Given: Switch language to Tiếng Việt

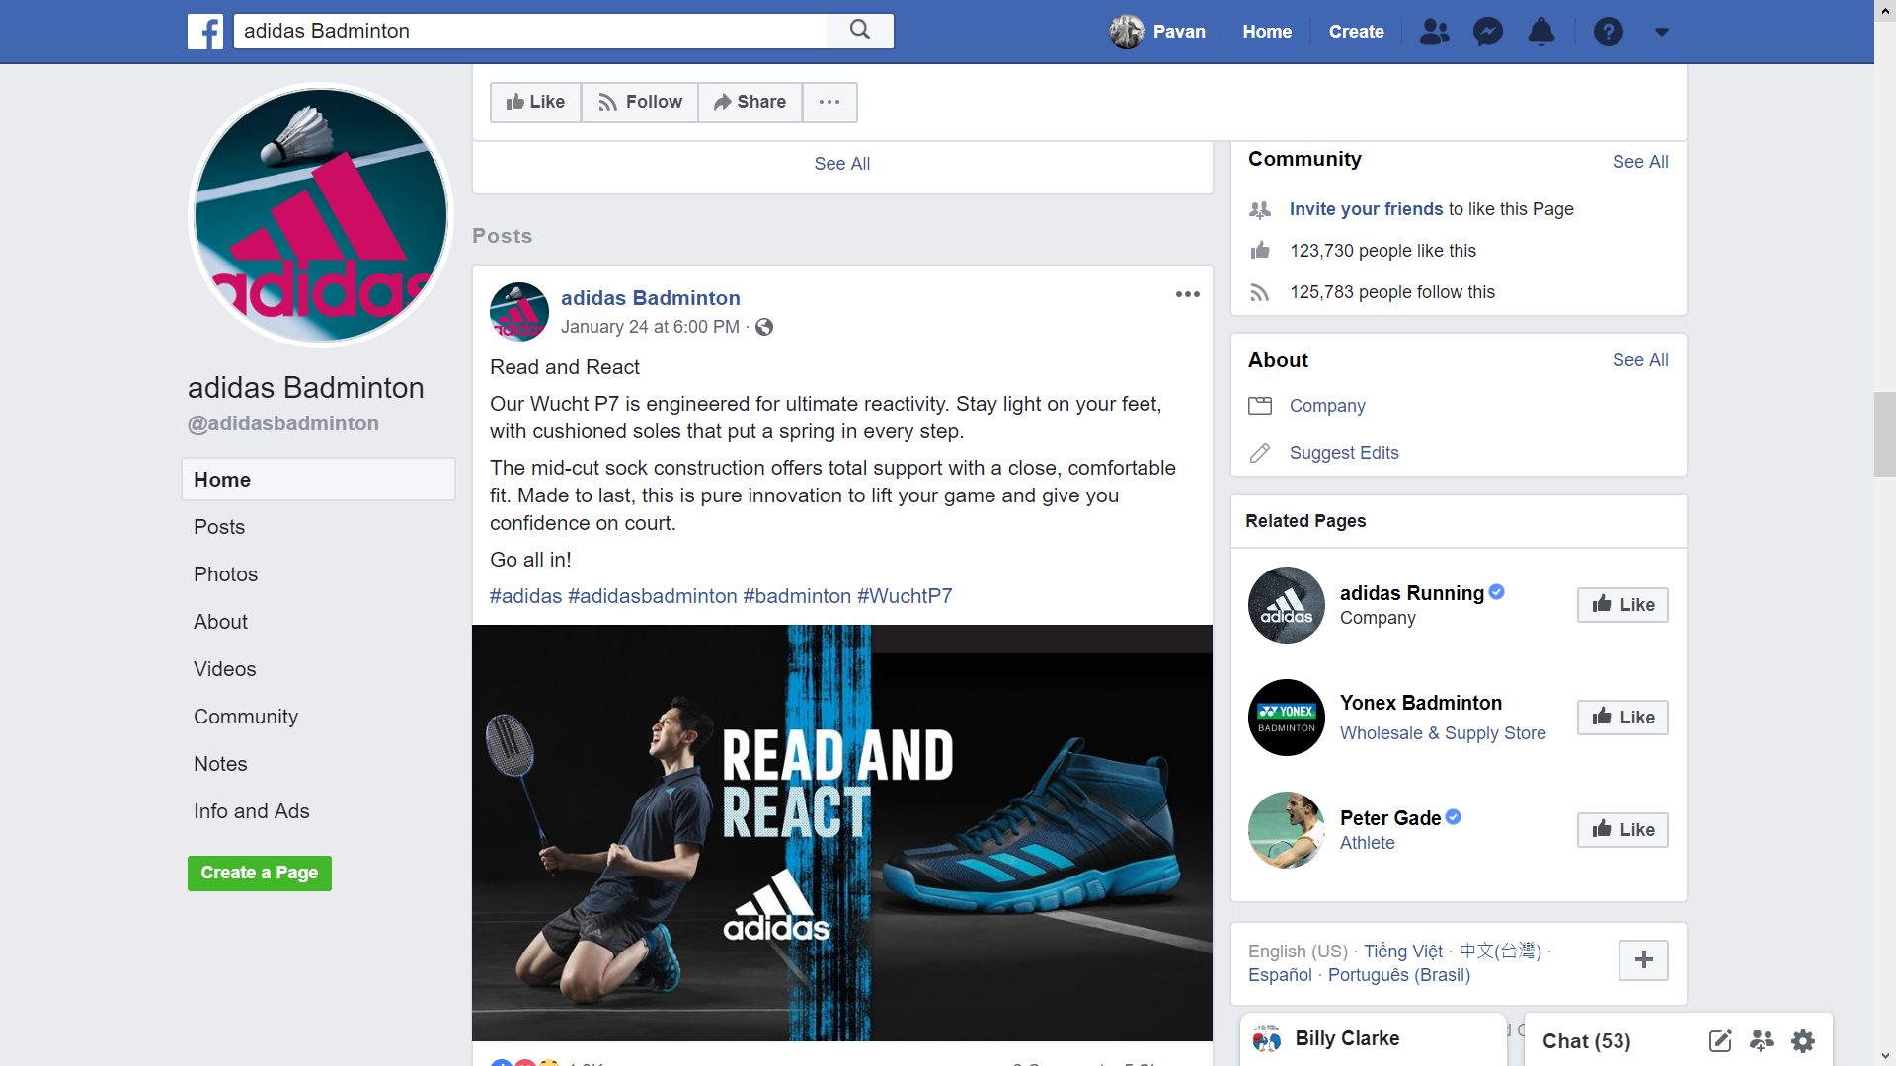Looking at the screenshot, I should (1402, 952).
